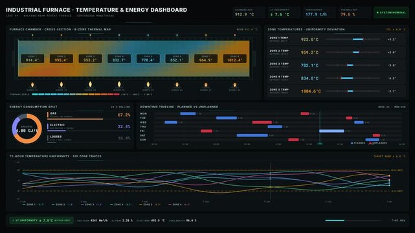Click the FRI highlighted light-blue downtime bar

[x=331, y=131]
